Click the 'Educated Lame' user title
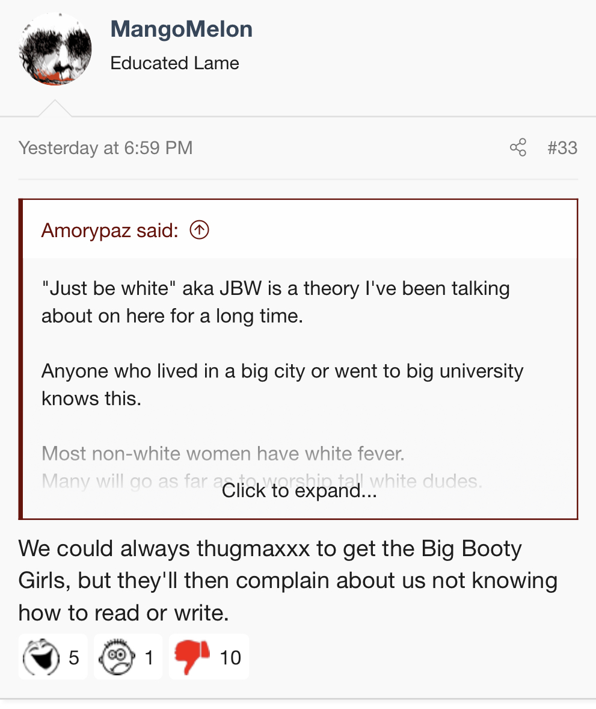 174,63
